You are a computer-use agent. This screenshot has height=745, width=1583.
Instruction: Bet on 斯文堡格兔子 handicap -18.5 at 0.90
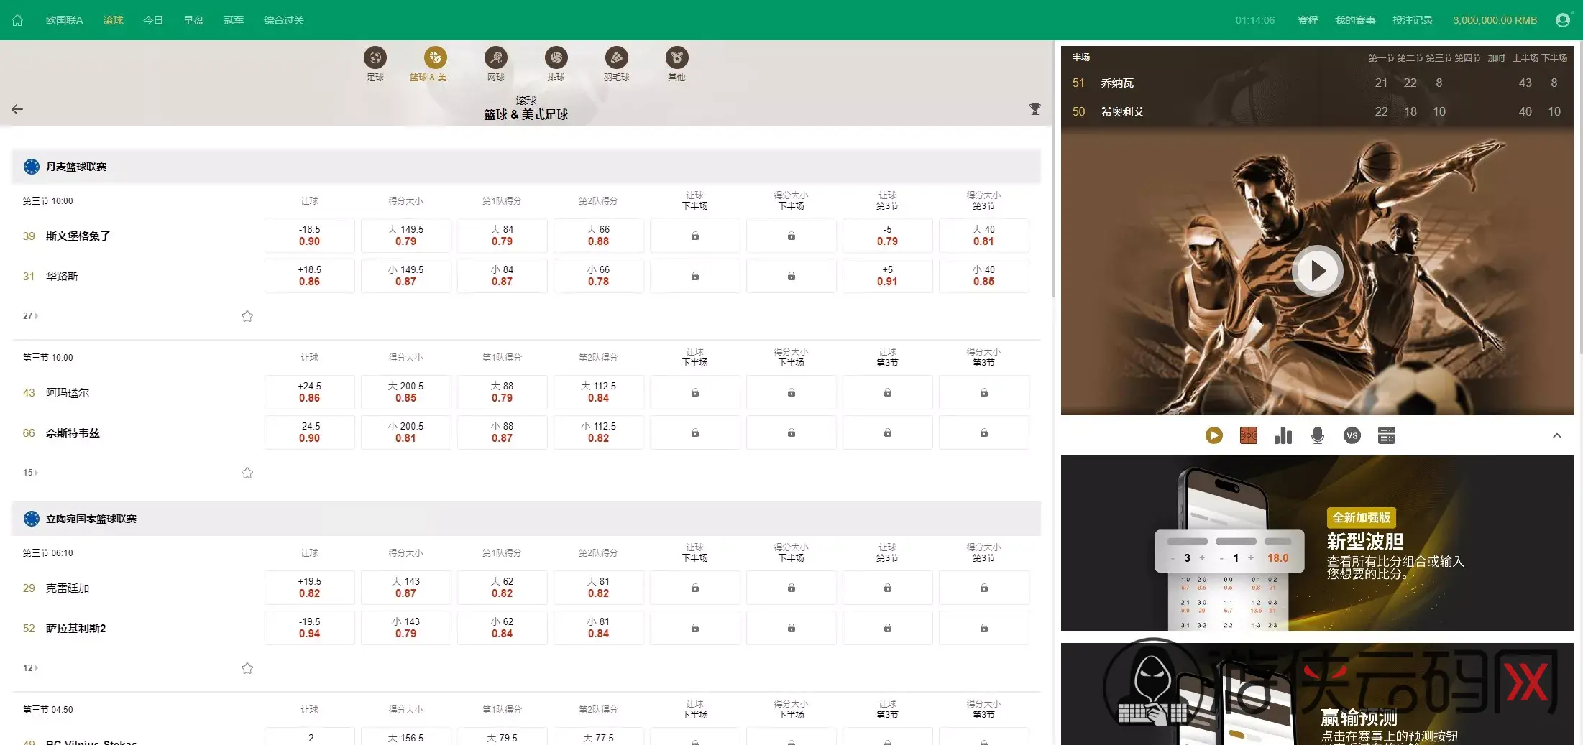point(310,236)
